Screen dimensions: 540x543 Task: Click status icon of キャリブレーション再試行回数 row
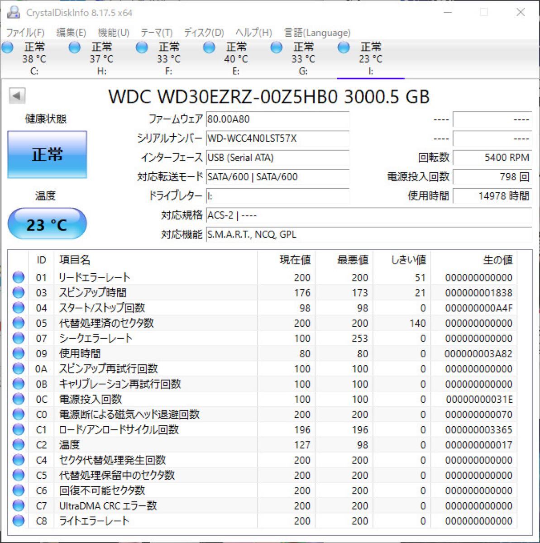19,384
